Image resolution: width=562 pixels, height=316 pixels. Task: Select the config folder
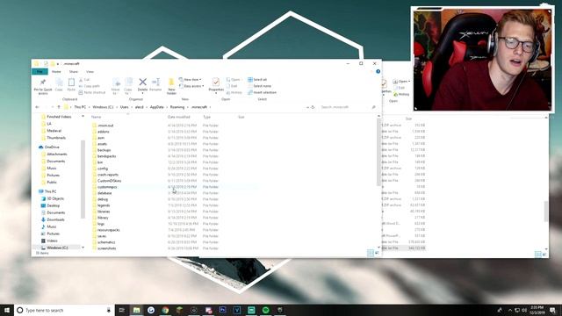[103, 169]
